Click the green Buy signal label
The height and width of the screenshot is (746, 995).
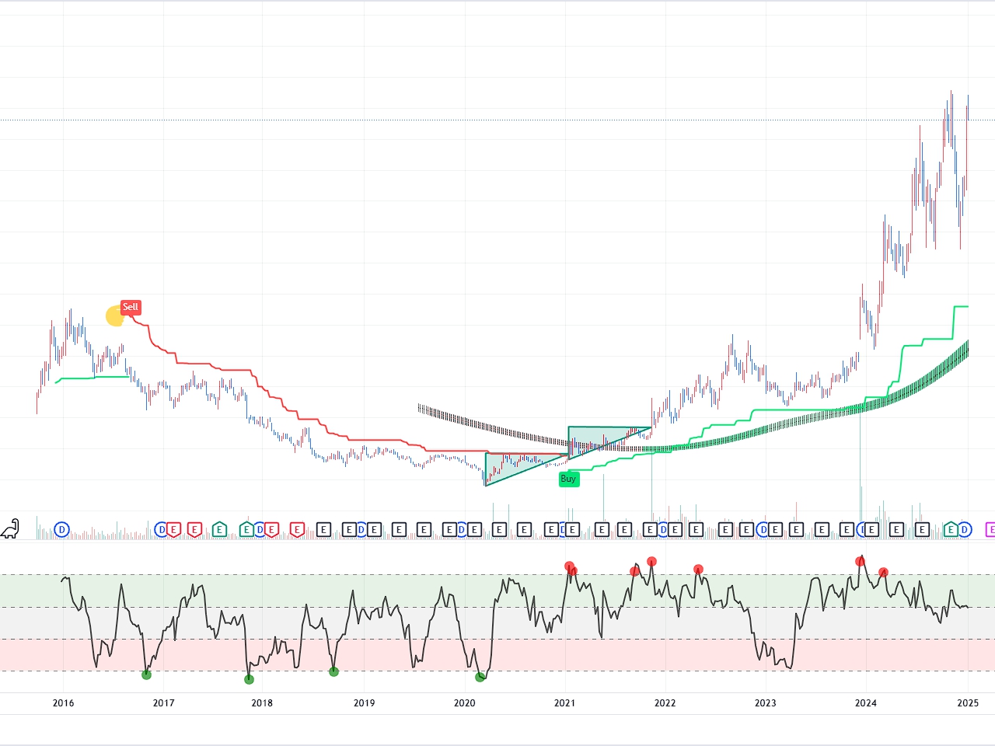pyautogui.click(x=569, y=479)
